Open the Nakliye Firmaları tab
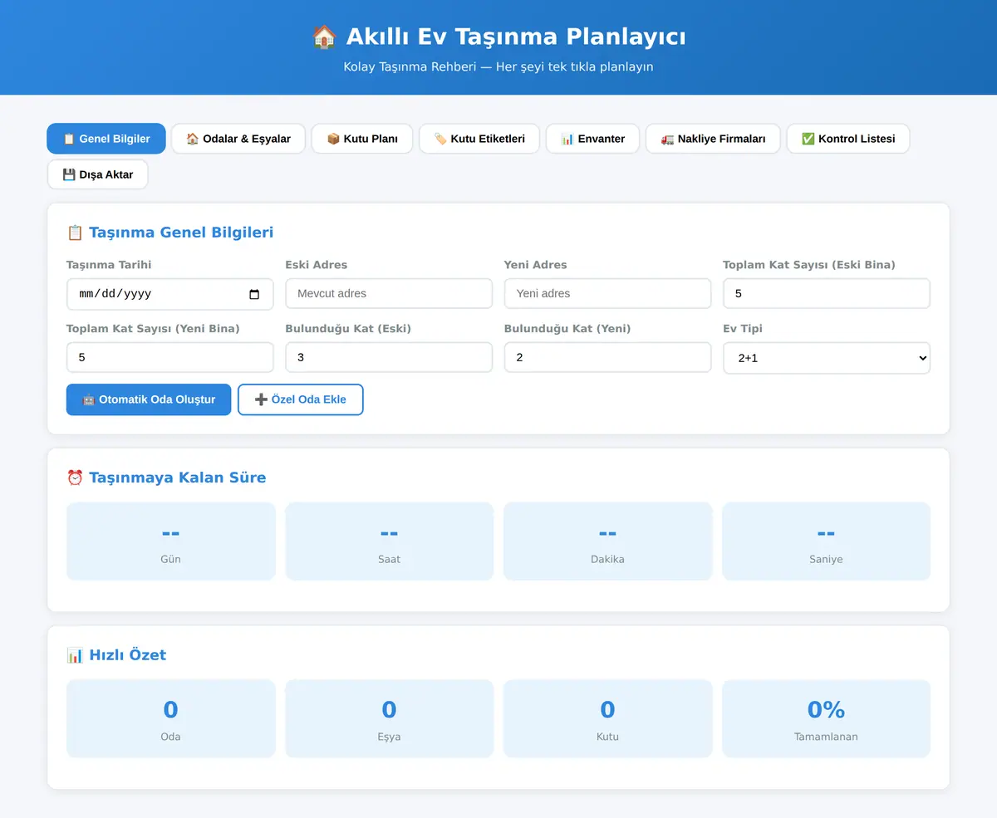 pyautogui.click(x=713, y=139)
